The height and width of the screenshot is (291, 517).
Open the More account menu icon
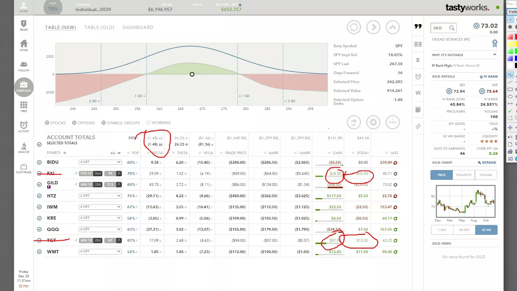[23, 7]
